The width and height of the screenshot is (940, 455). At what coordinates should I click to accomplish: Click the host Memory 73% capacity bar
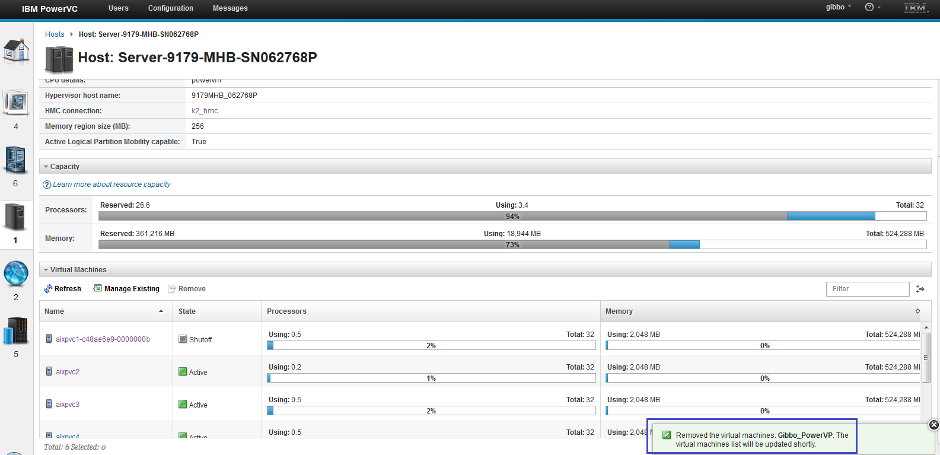[x=512, y=244]
